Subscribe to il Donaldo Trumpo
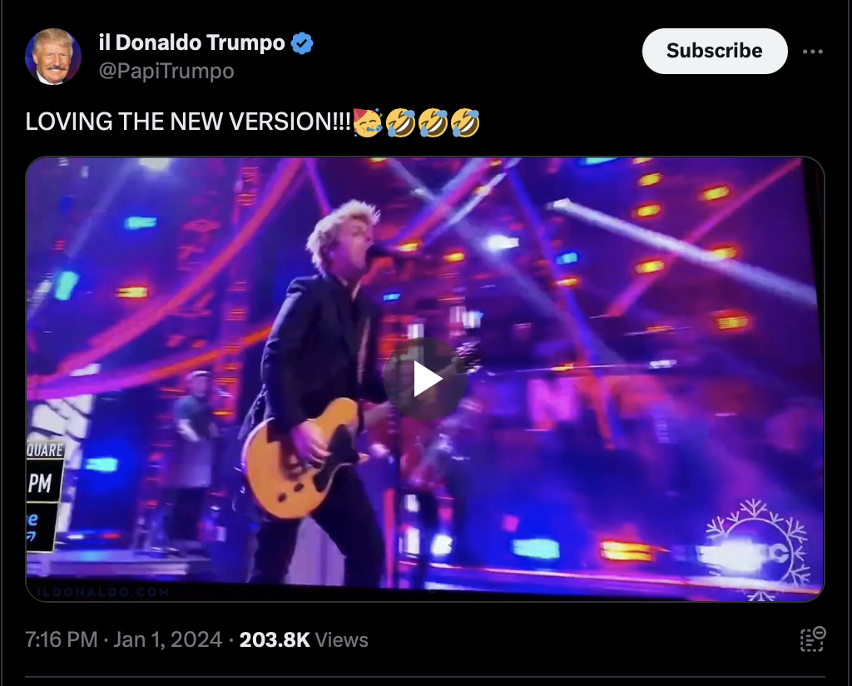852x686 pixels. tap(715, 51)
